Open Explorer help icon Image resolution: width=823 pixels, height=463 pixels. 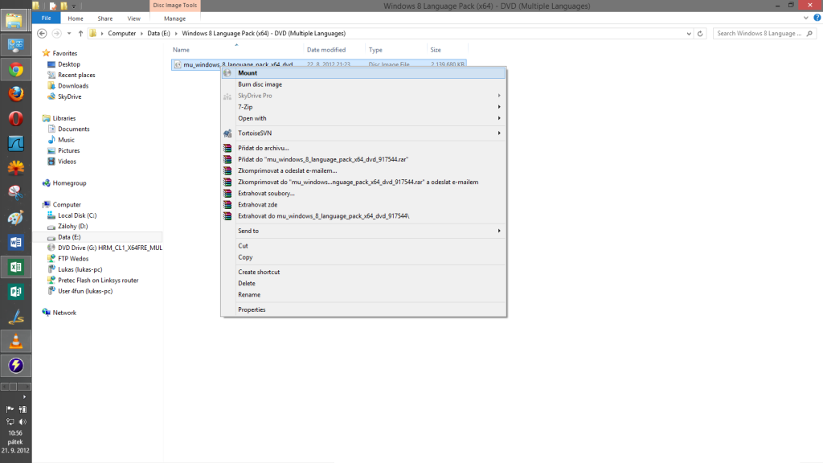click(x=817, y=18)
